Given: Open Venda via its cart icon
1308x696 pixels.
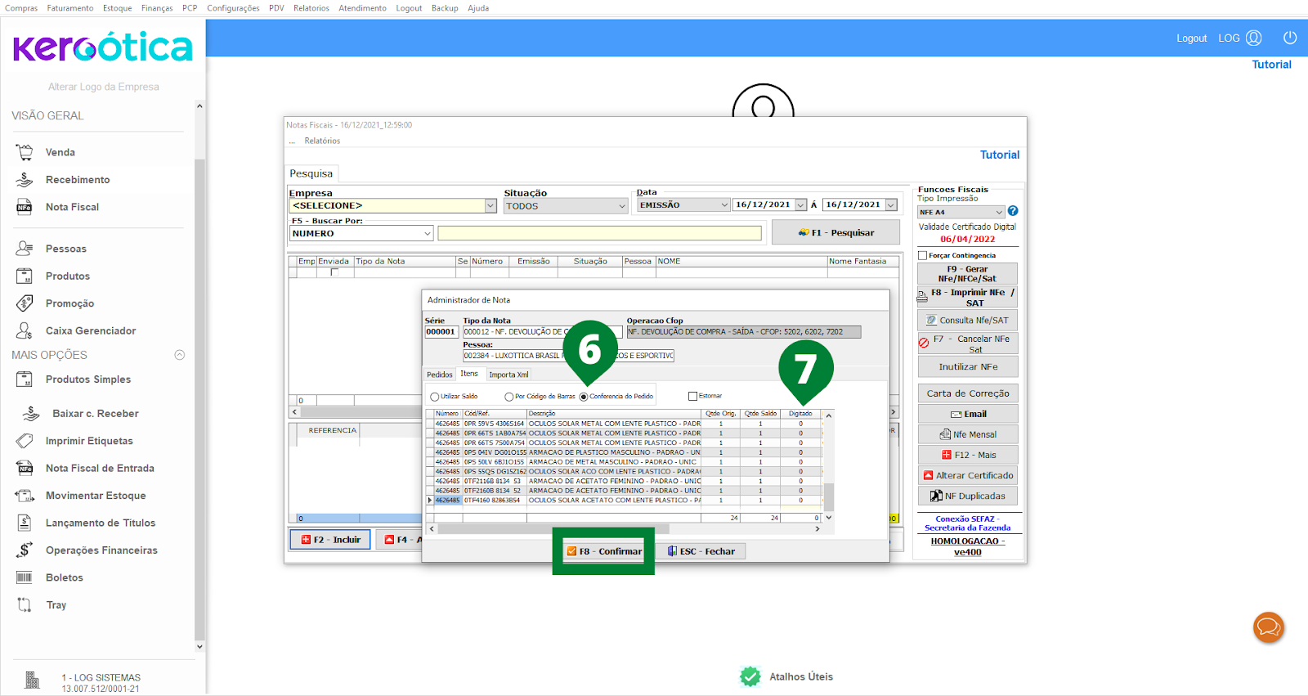Looking at the screenshot, I should (25, 152).
